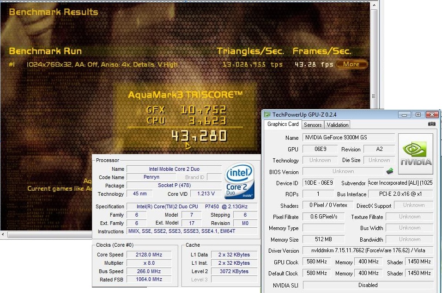Click the More button in benchmark results

click(x=351, y=64)
